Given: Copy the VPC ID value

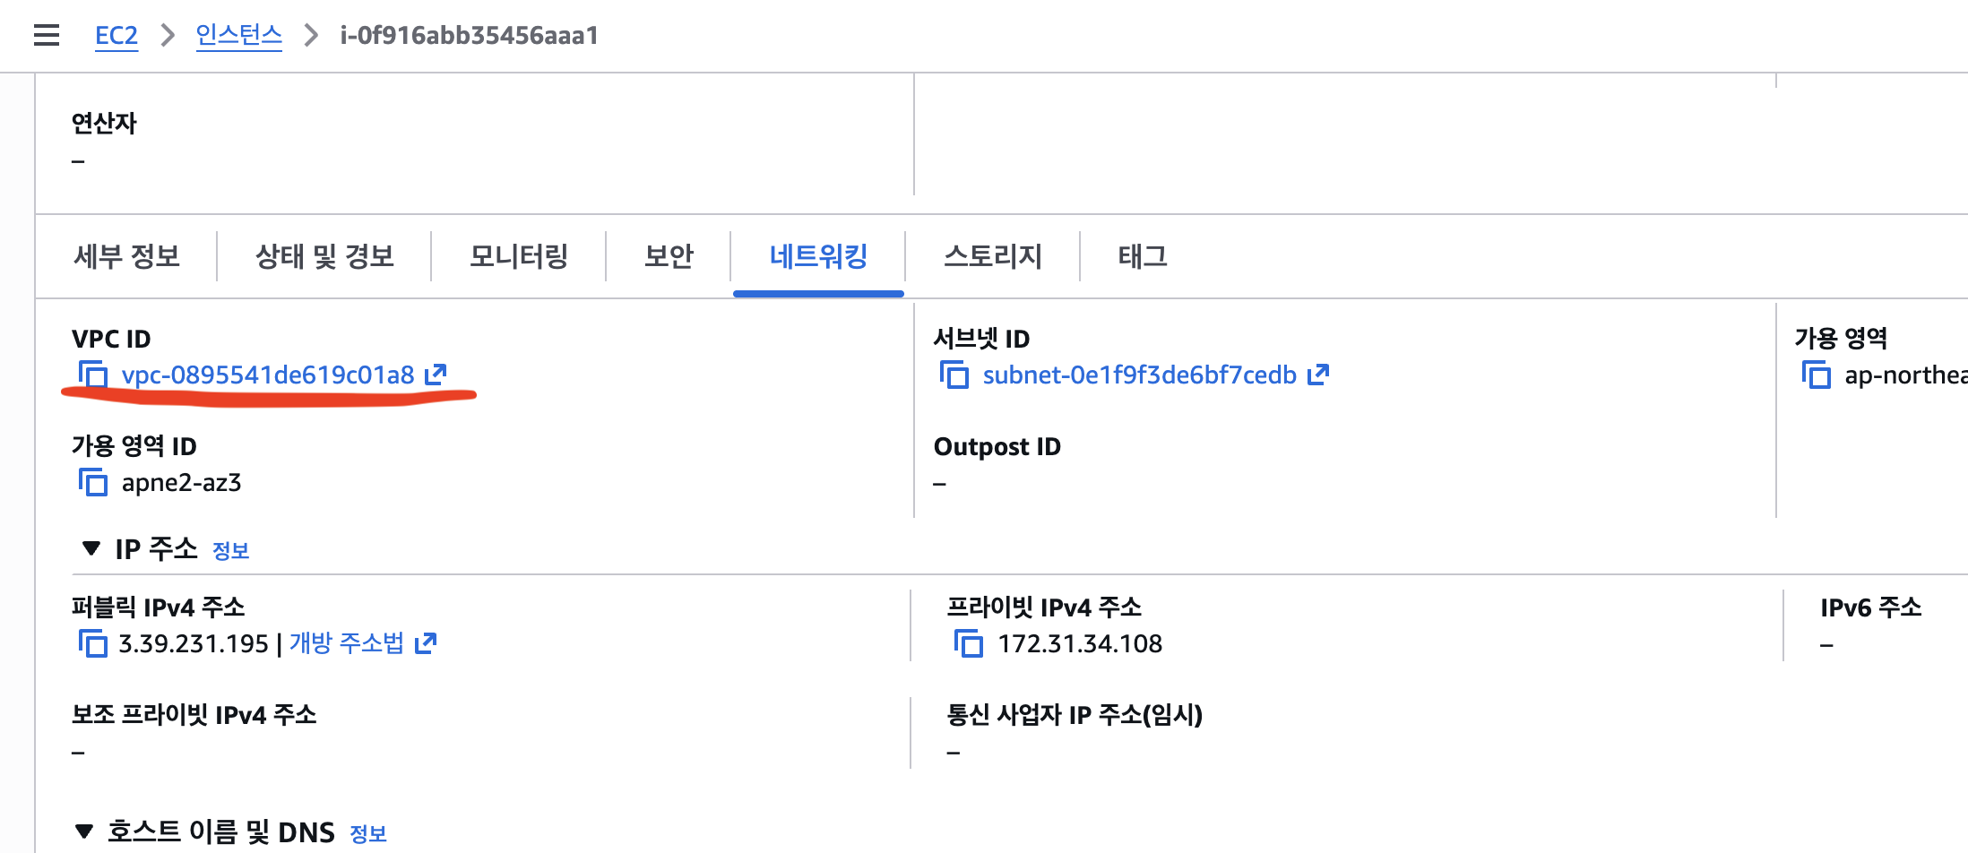Looking at the screenshot, I should (x=93, y=375).
